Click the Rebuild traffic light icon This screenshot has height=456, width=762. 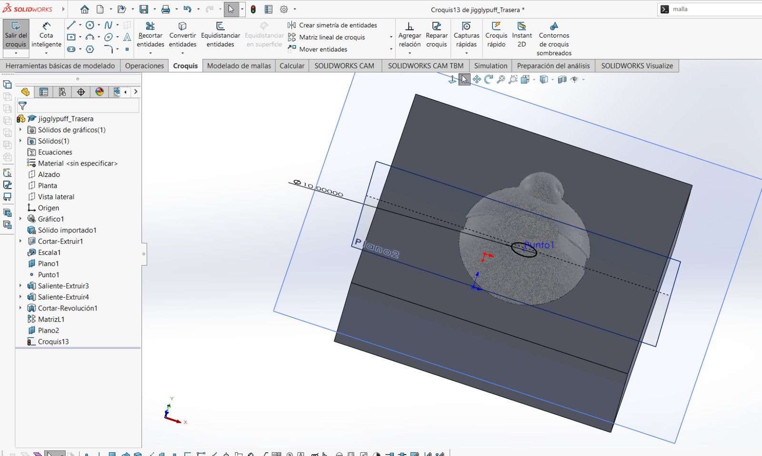[x=253, y=9]
